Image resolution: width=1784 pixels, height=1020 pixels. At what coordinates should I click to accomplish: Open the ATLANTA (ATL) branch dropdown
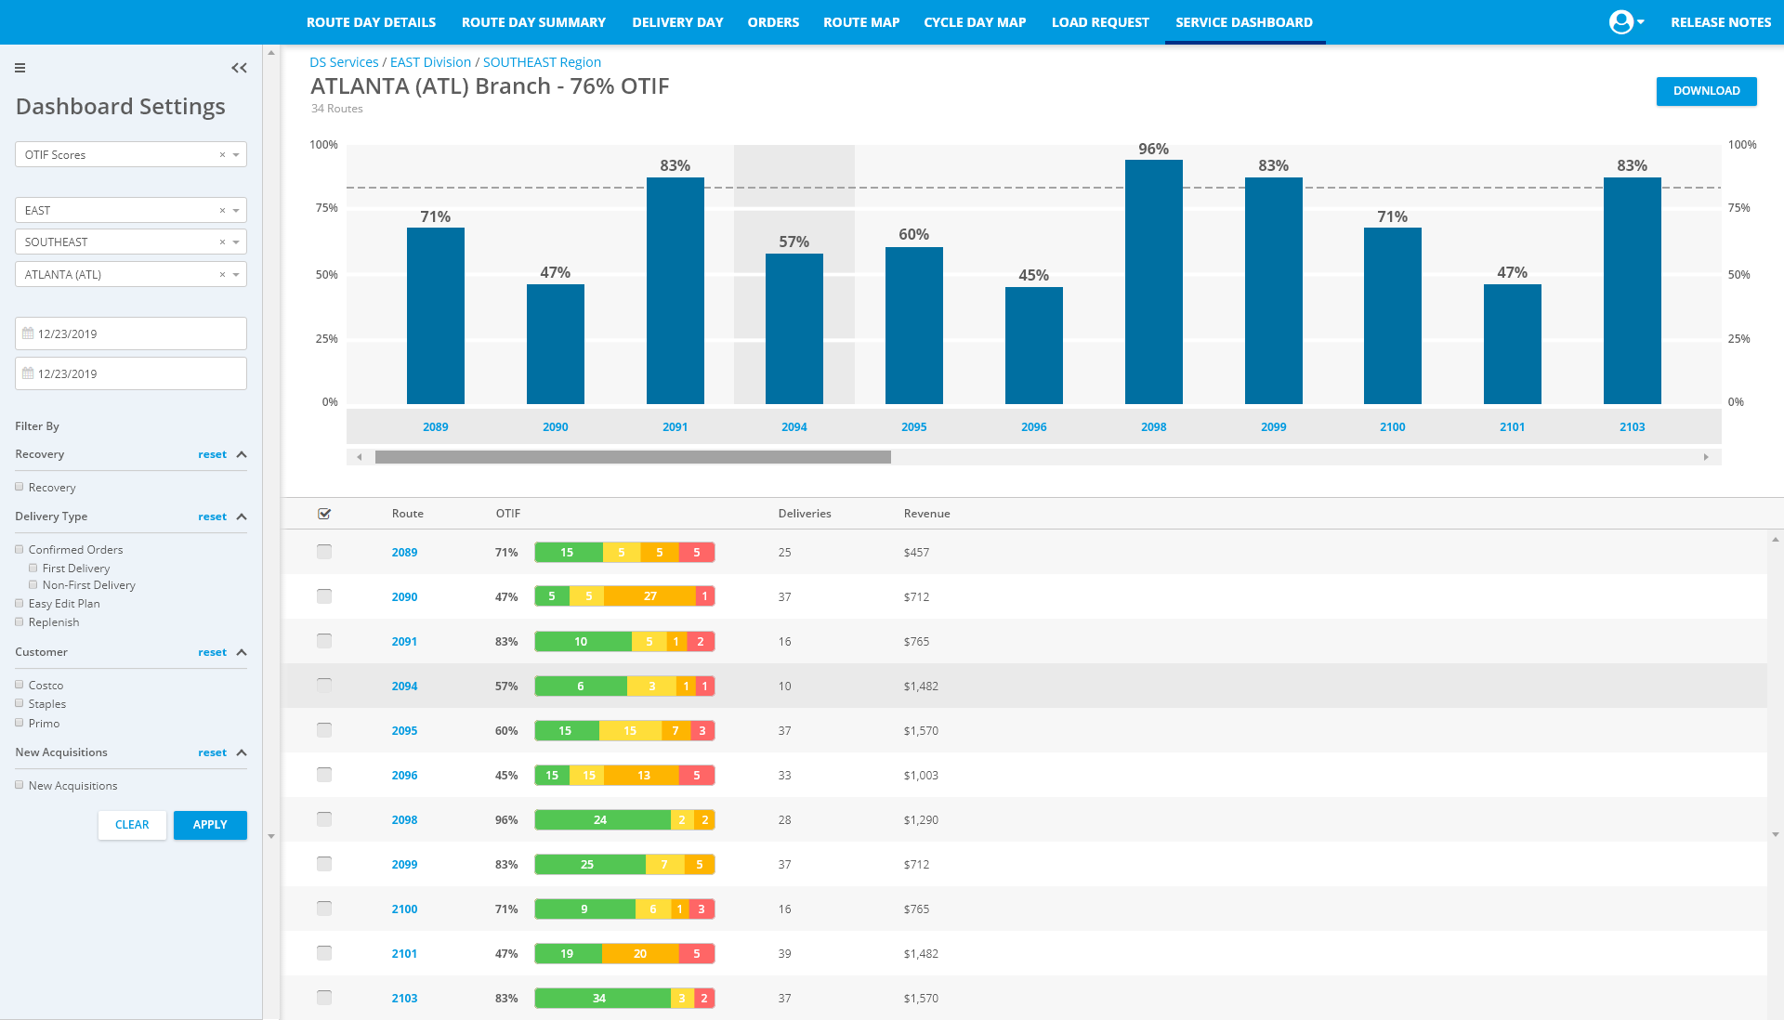tap(235, 274)
